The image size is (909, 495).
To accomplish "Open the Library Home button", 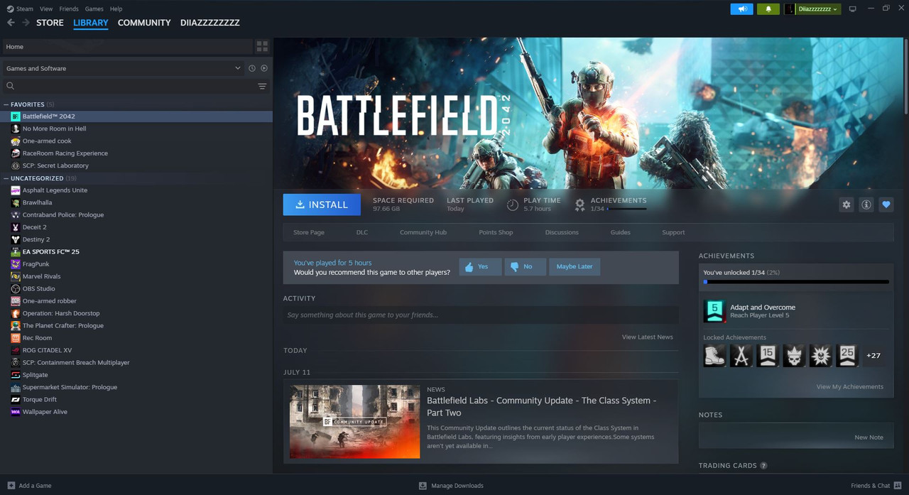I will (x=127, y=46).
